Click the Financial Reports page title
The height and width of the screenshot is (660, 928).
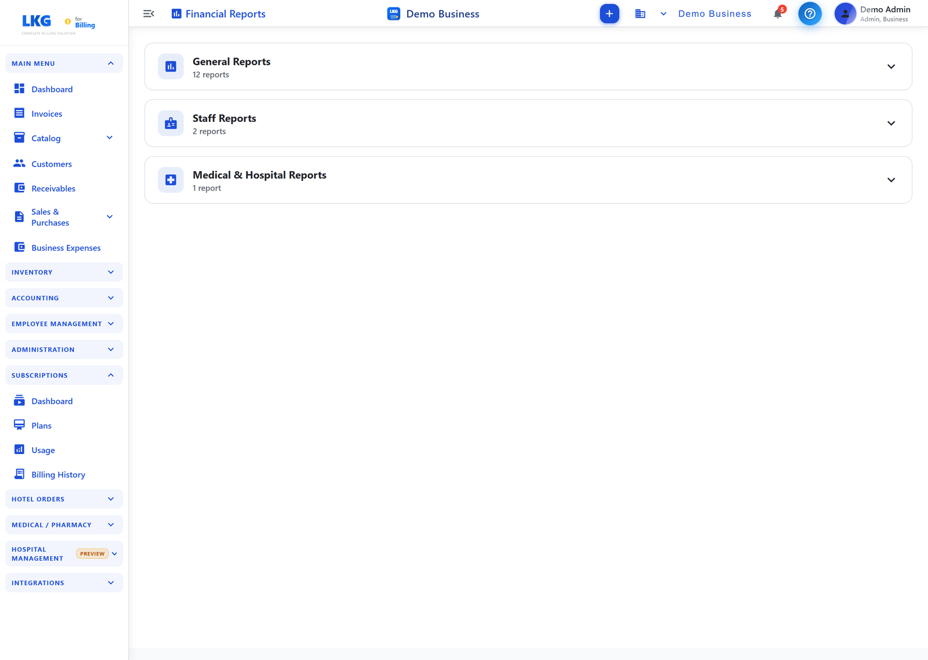click(226, 14)
